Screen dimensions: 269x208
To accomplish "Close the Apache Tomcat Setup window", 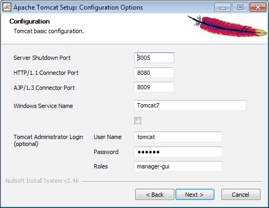I will pos(258,7).
